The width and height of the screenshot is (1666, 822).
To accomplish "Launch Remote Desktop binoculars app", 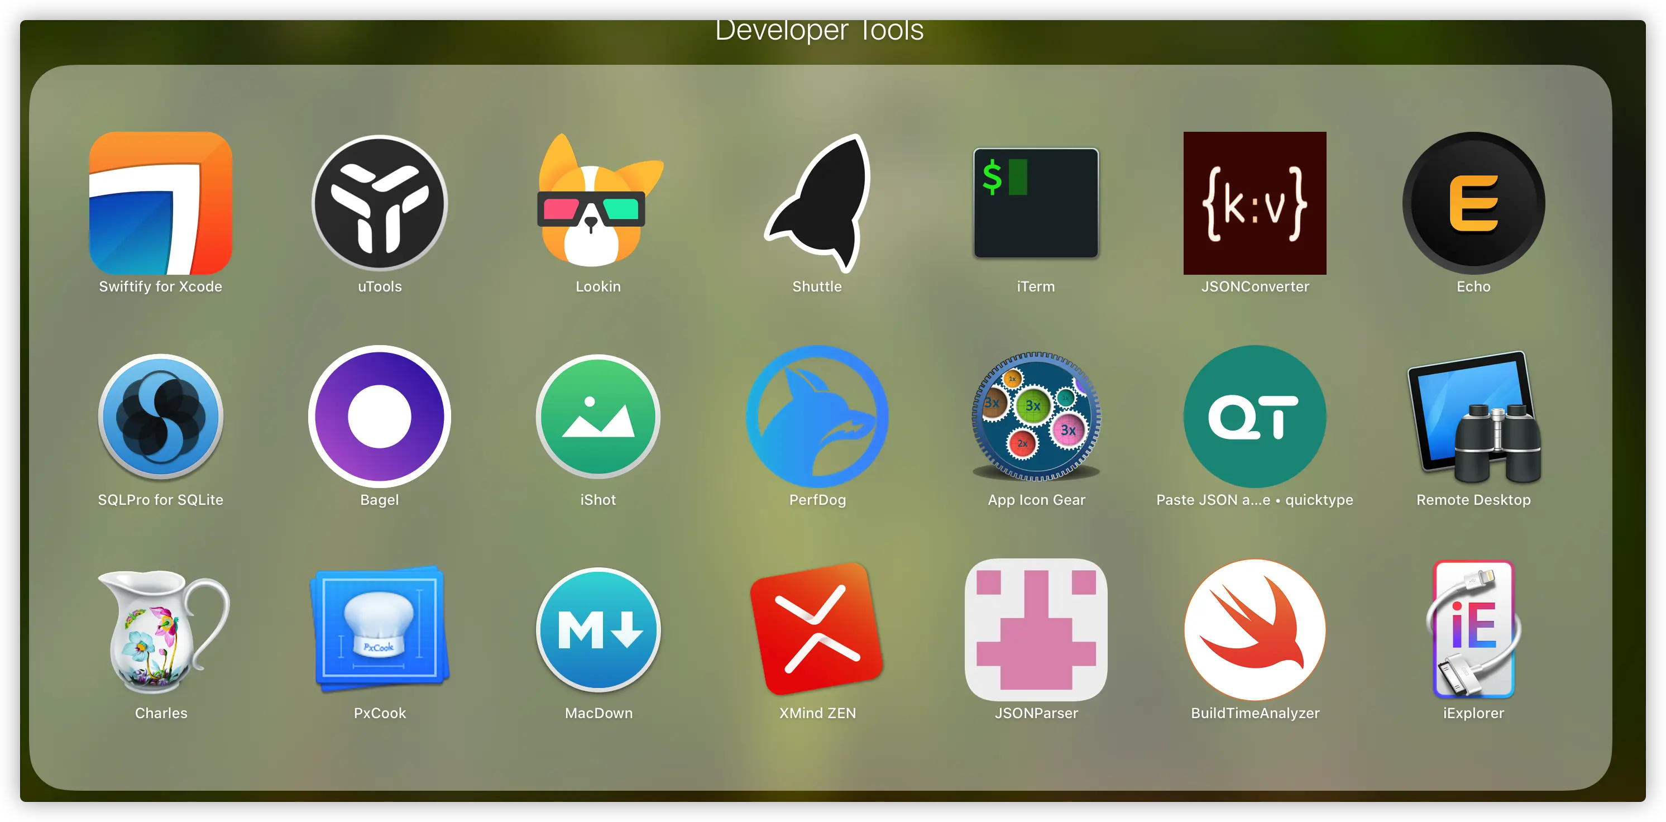I will 1473,417.
